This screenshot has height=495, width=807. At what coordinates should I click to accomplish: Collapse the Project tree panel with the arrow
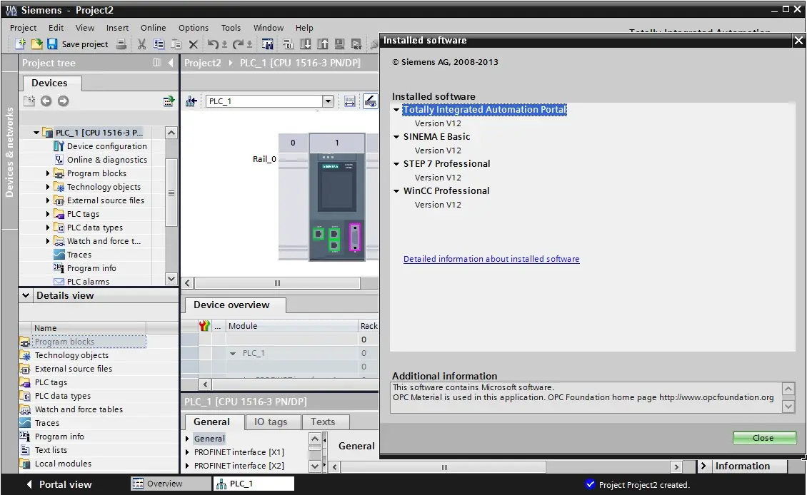pyautogui.click(x=171, y=63)
